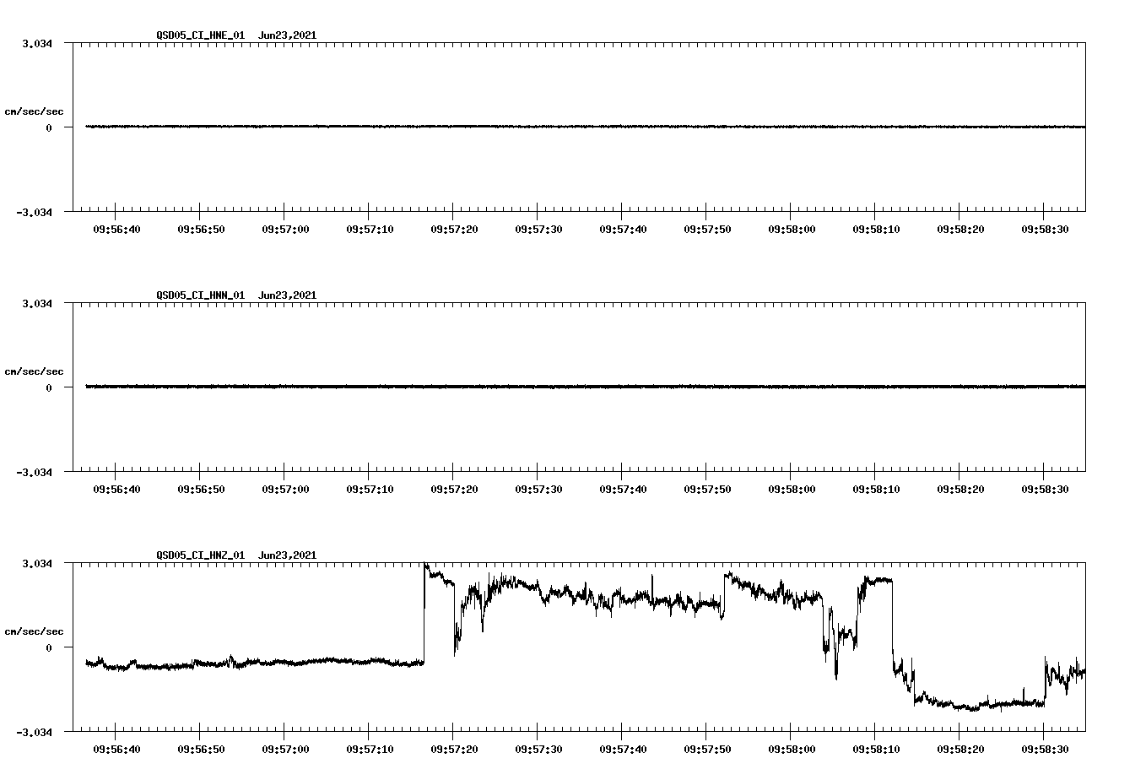Click 09:57:20 time label under HNE plot
The image size is (1146, 780).
coord(454,229)
